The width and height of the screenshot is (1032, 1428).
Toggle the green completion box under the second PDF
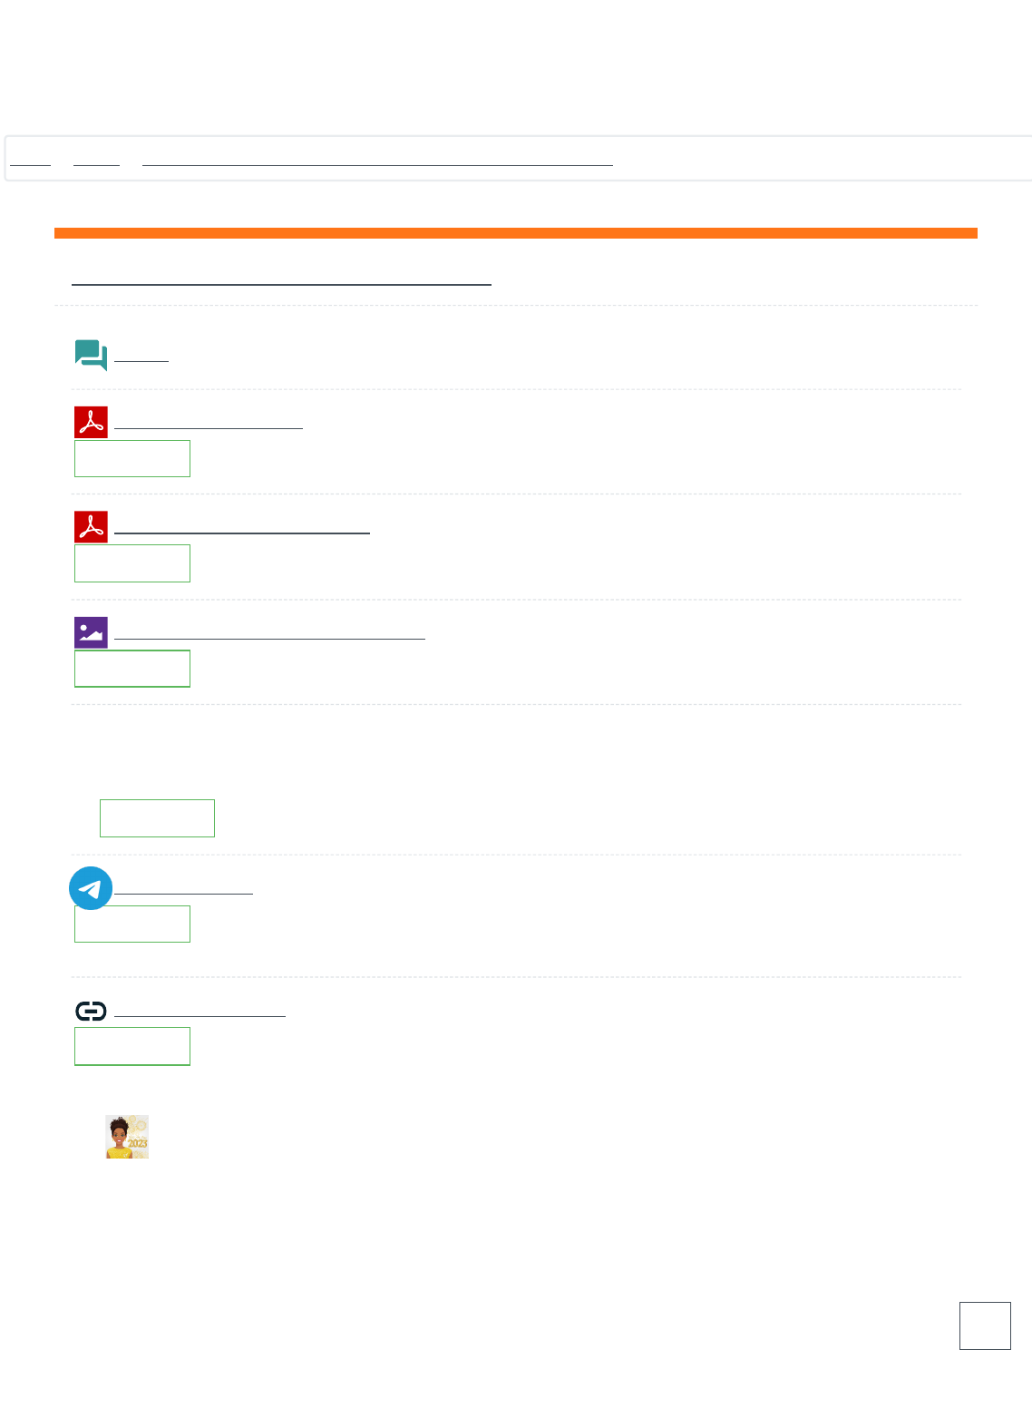[132, 563]
